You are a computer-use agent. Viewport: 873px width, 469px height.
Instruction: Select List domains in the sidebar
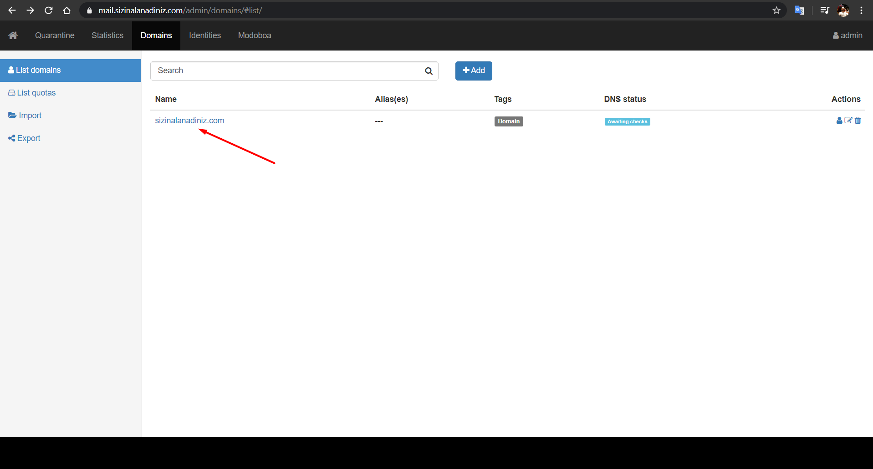pos(71,70)
